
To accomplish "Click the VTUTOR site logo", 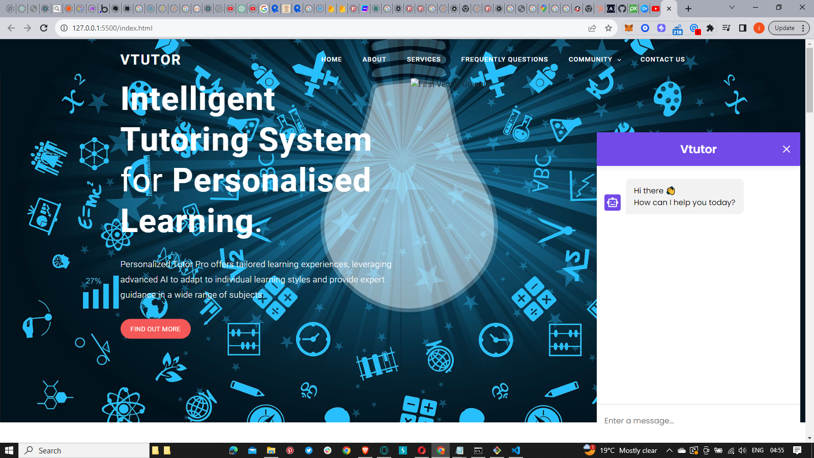I will [x=151, y=60].
